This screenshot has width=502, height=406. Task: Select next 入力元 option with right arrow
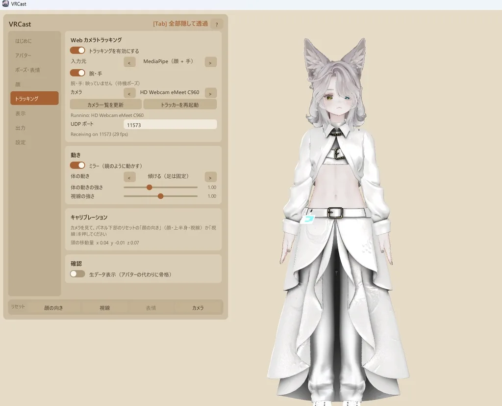point(210,62)
